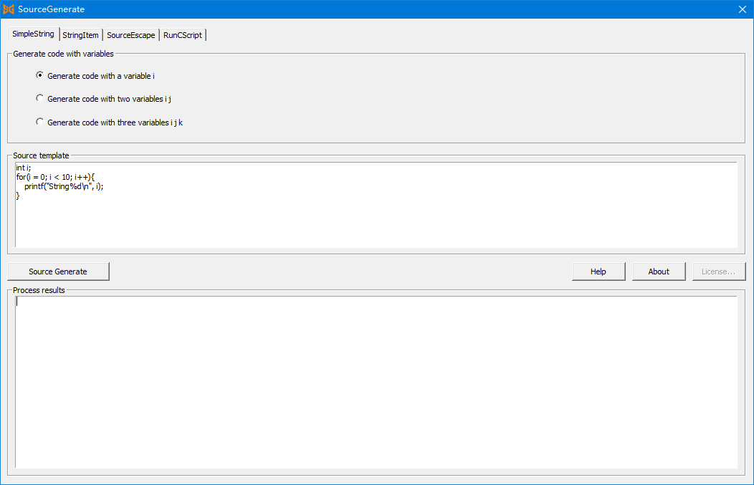Viewport: 754px width, 485px height.
Task: Go to the SourceEscape tab
Action: click(x=130, y=35)
